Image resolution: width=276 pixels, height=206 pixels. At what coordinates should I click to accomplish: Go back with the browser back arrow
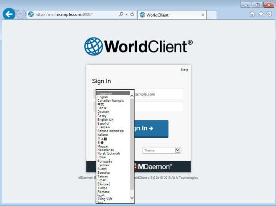9,14
